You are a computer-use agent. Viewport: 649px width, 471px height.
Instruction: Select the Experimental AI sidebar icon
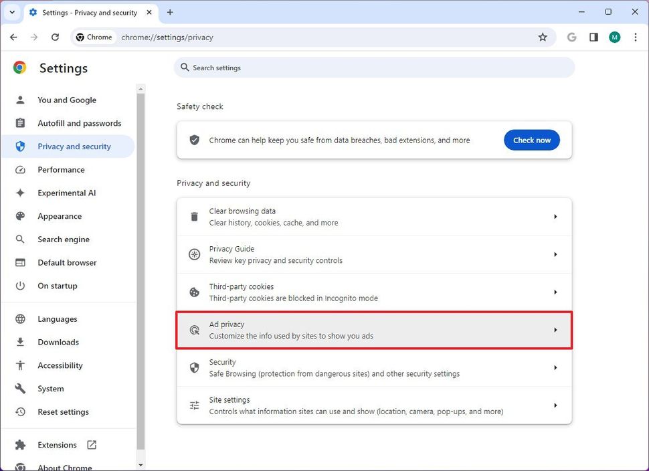coord(21,193)
